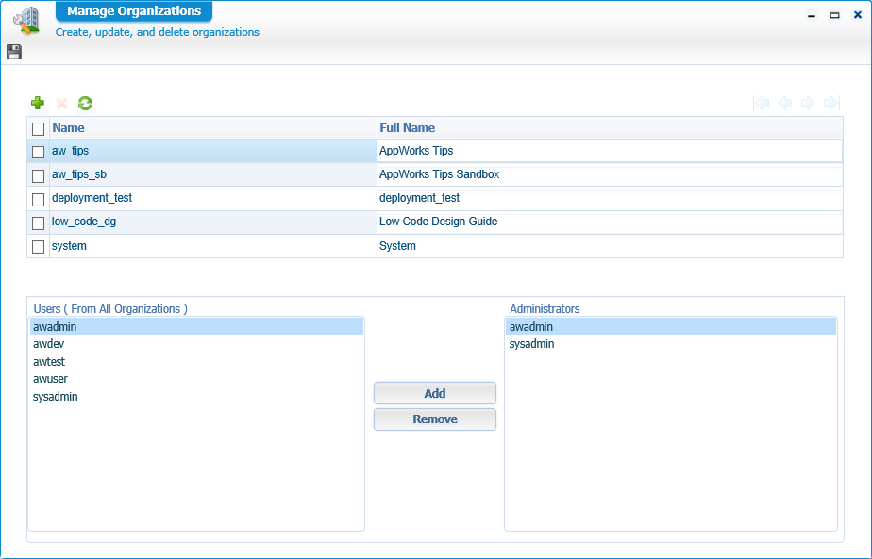Sort by the Name column header
The image size is (872, 559).
(213, 128)
